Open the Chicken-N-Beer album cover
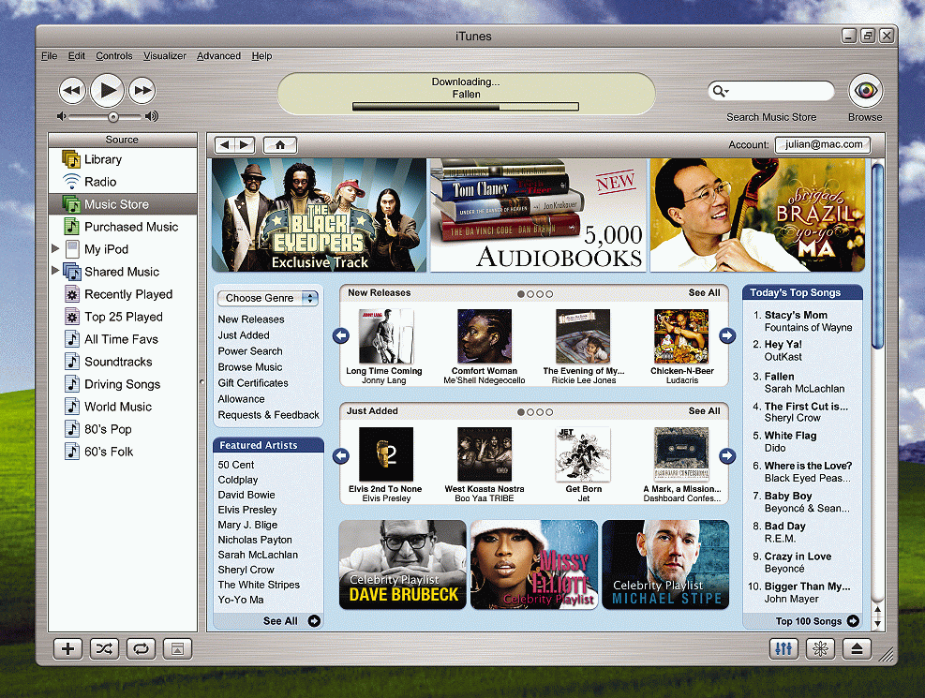 (x=681, y=336)
